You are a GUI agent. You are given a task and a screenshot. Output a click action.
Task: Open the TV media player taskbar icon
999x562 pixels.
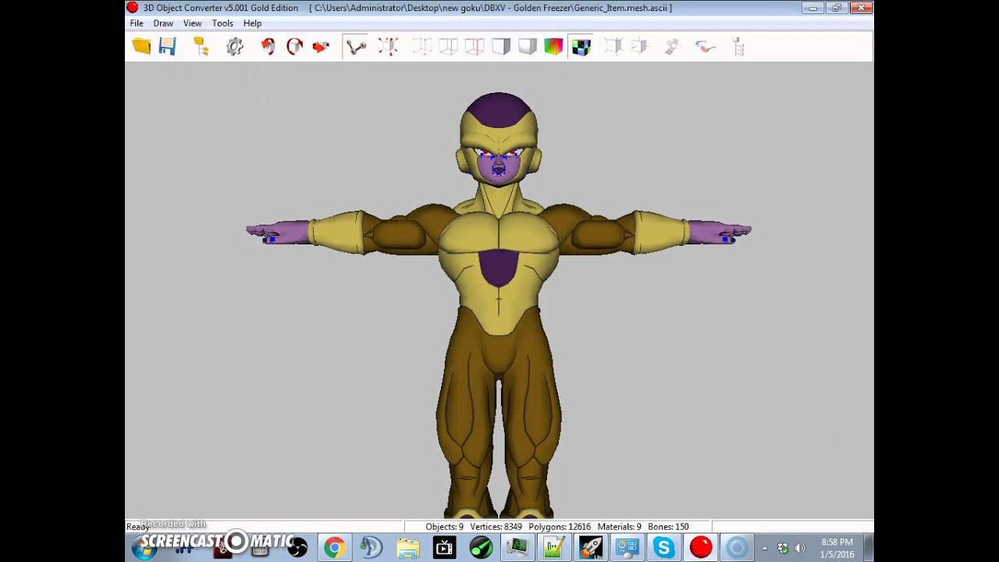(444, 548)
